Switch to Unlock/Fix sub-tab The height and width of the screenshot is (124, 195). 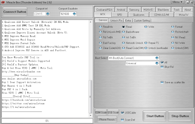pos(116,20)
